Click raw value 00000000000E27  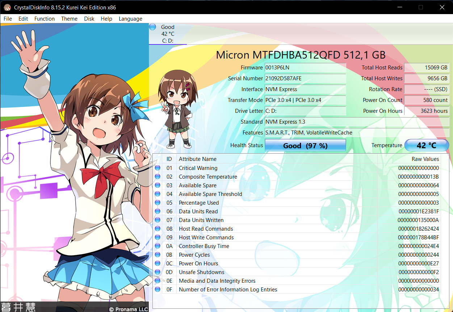tap(419, 264)
